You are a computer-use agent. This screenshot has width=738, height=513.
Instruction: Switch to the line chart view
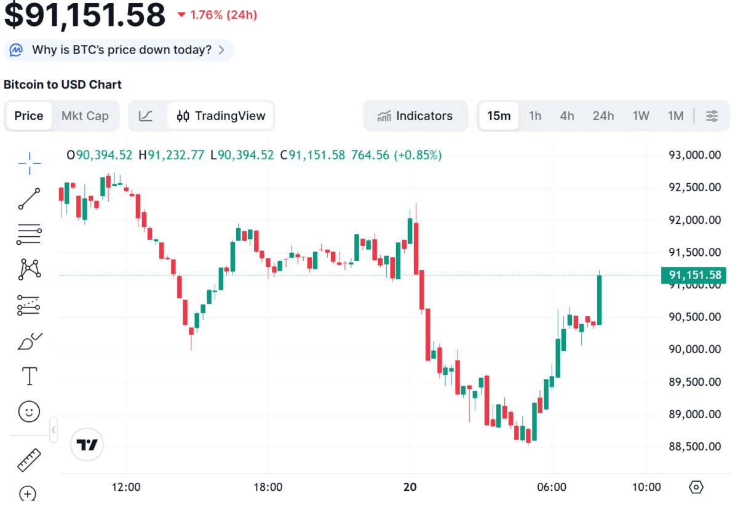[146, 116]
